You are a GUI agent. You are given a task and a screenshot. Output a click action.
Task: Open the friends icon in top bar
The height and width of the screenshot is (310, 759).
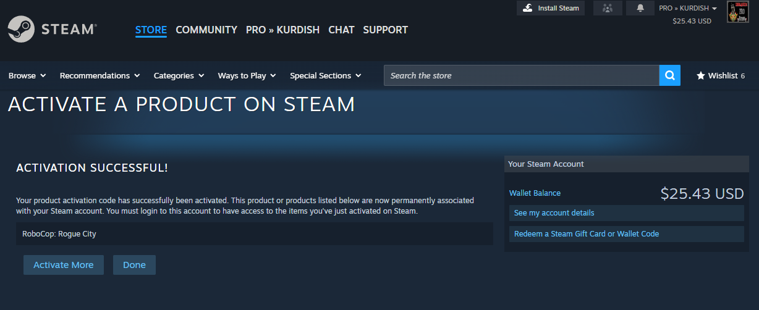[x=607, y=8]
